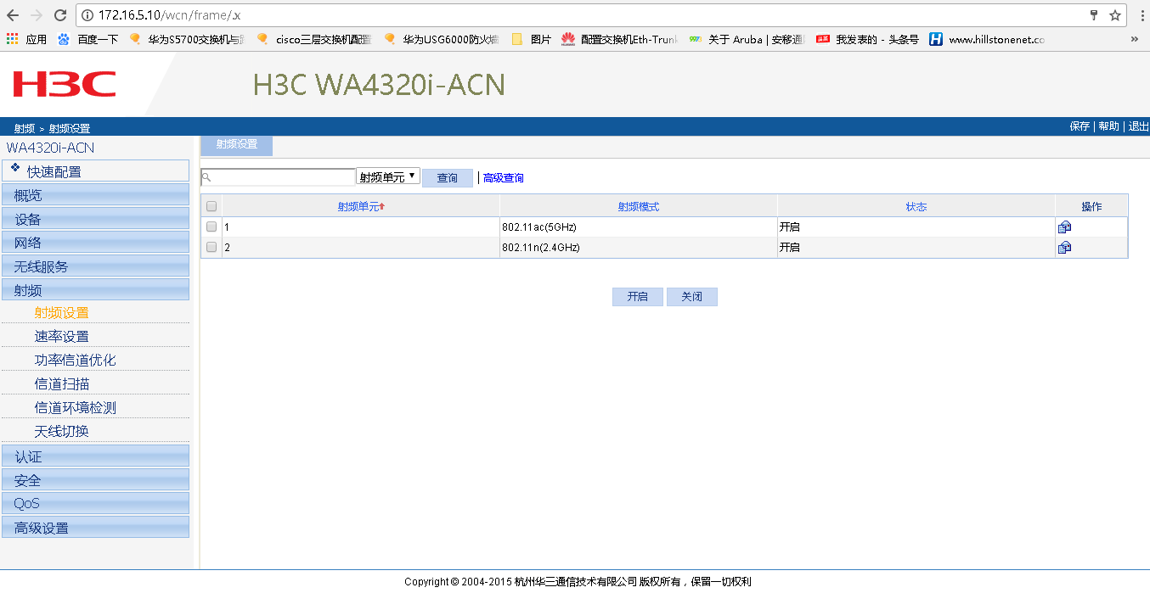
Task: Open www.hillstonenet.com bookmark
Action: 987,39
